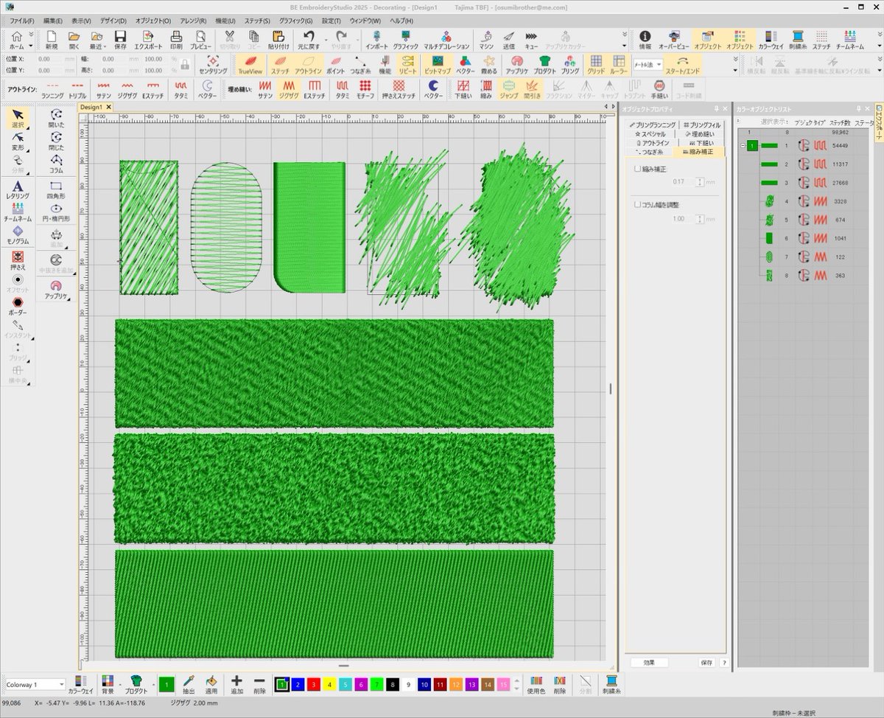
Task: Toggle ステッチ (Stitch) view
Action: 280,66
